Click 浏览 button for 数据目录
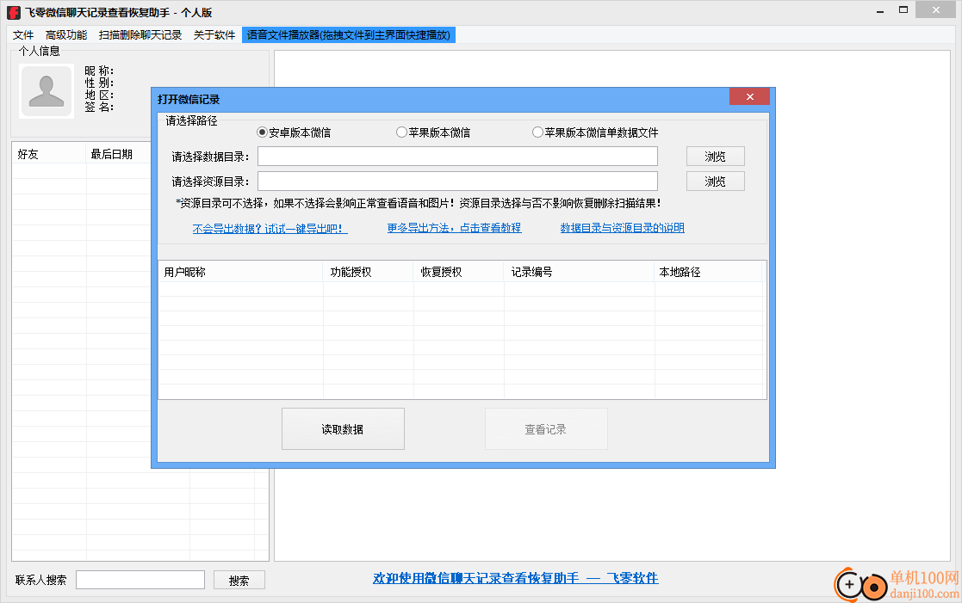 (716, 157)
